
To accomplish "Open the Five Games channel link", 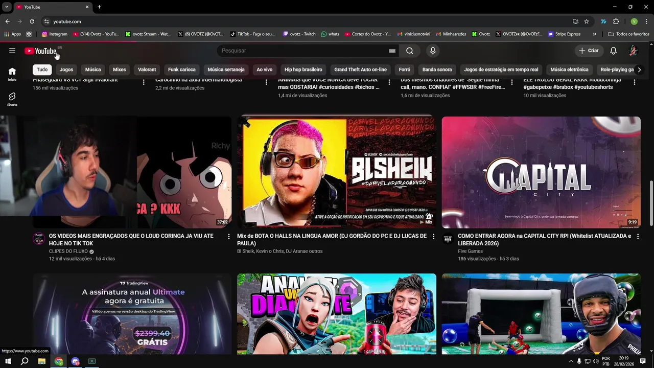I will 470,251.
